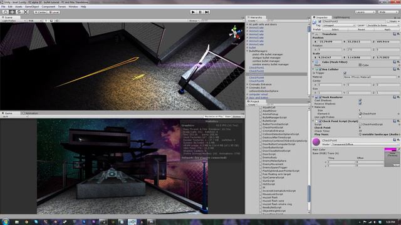Image resolution: width=401 pixels, height=225 pixels.
Task: Select the Hand tool in toolbar
Action: pyautogui.click(x=6, y=12)
